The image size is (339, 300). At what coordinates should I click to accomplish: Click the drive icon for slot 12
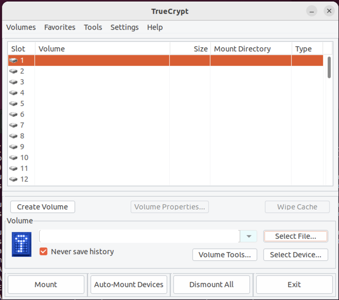(13, 179)
